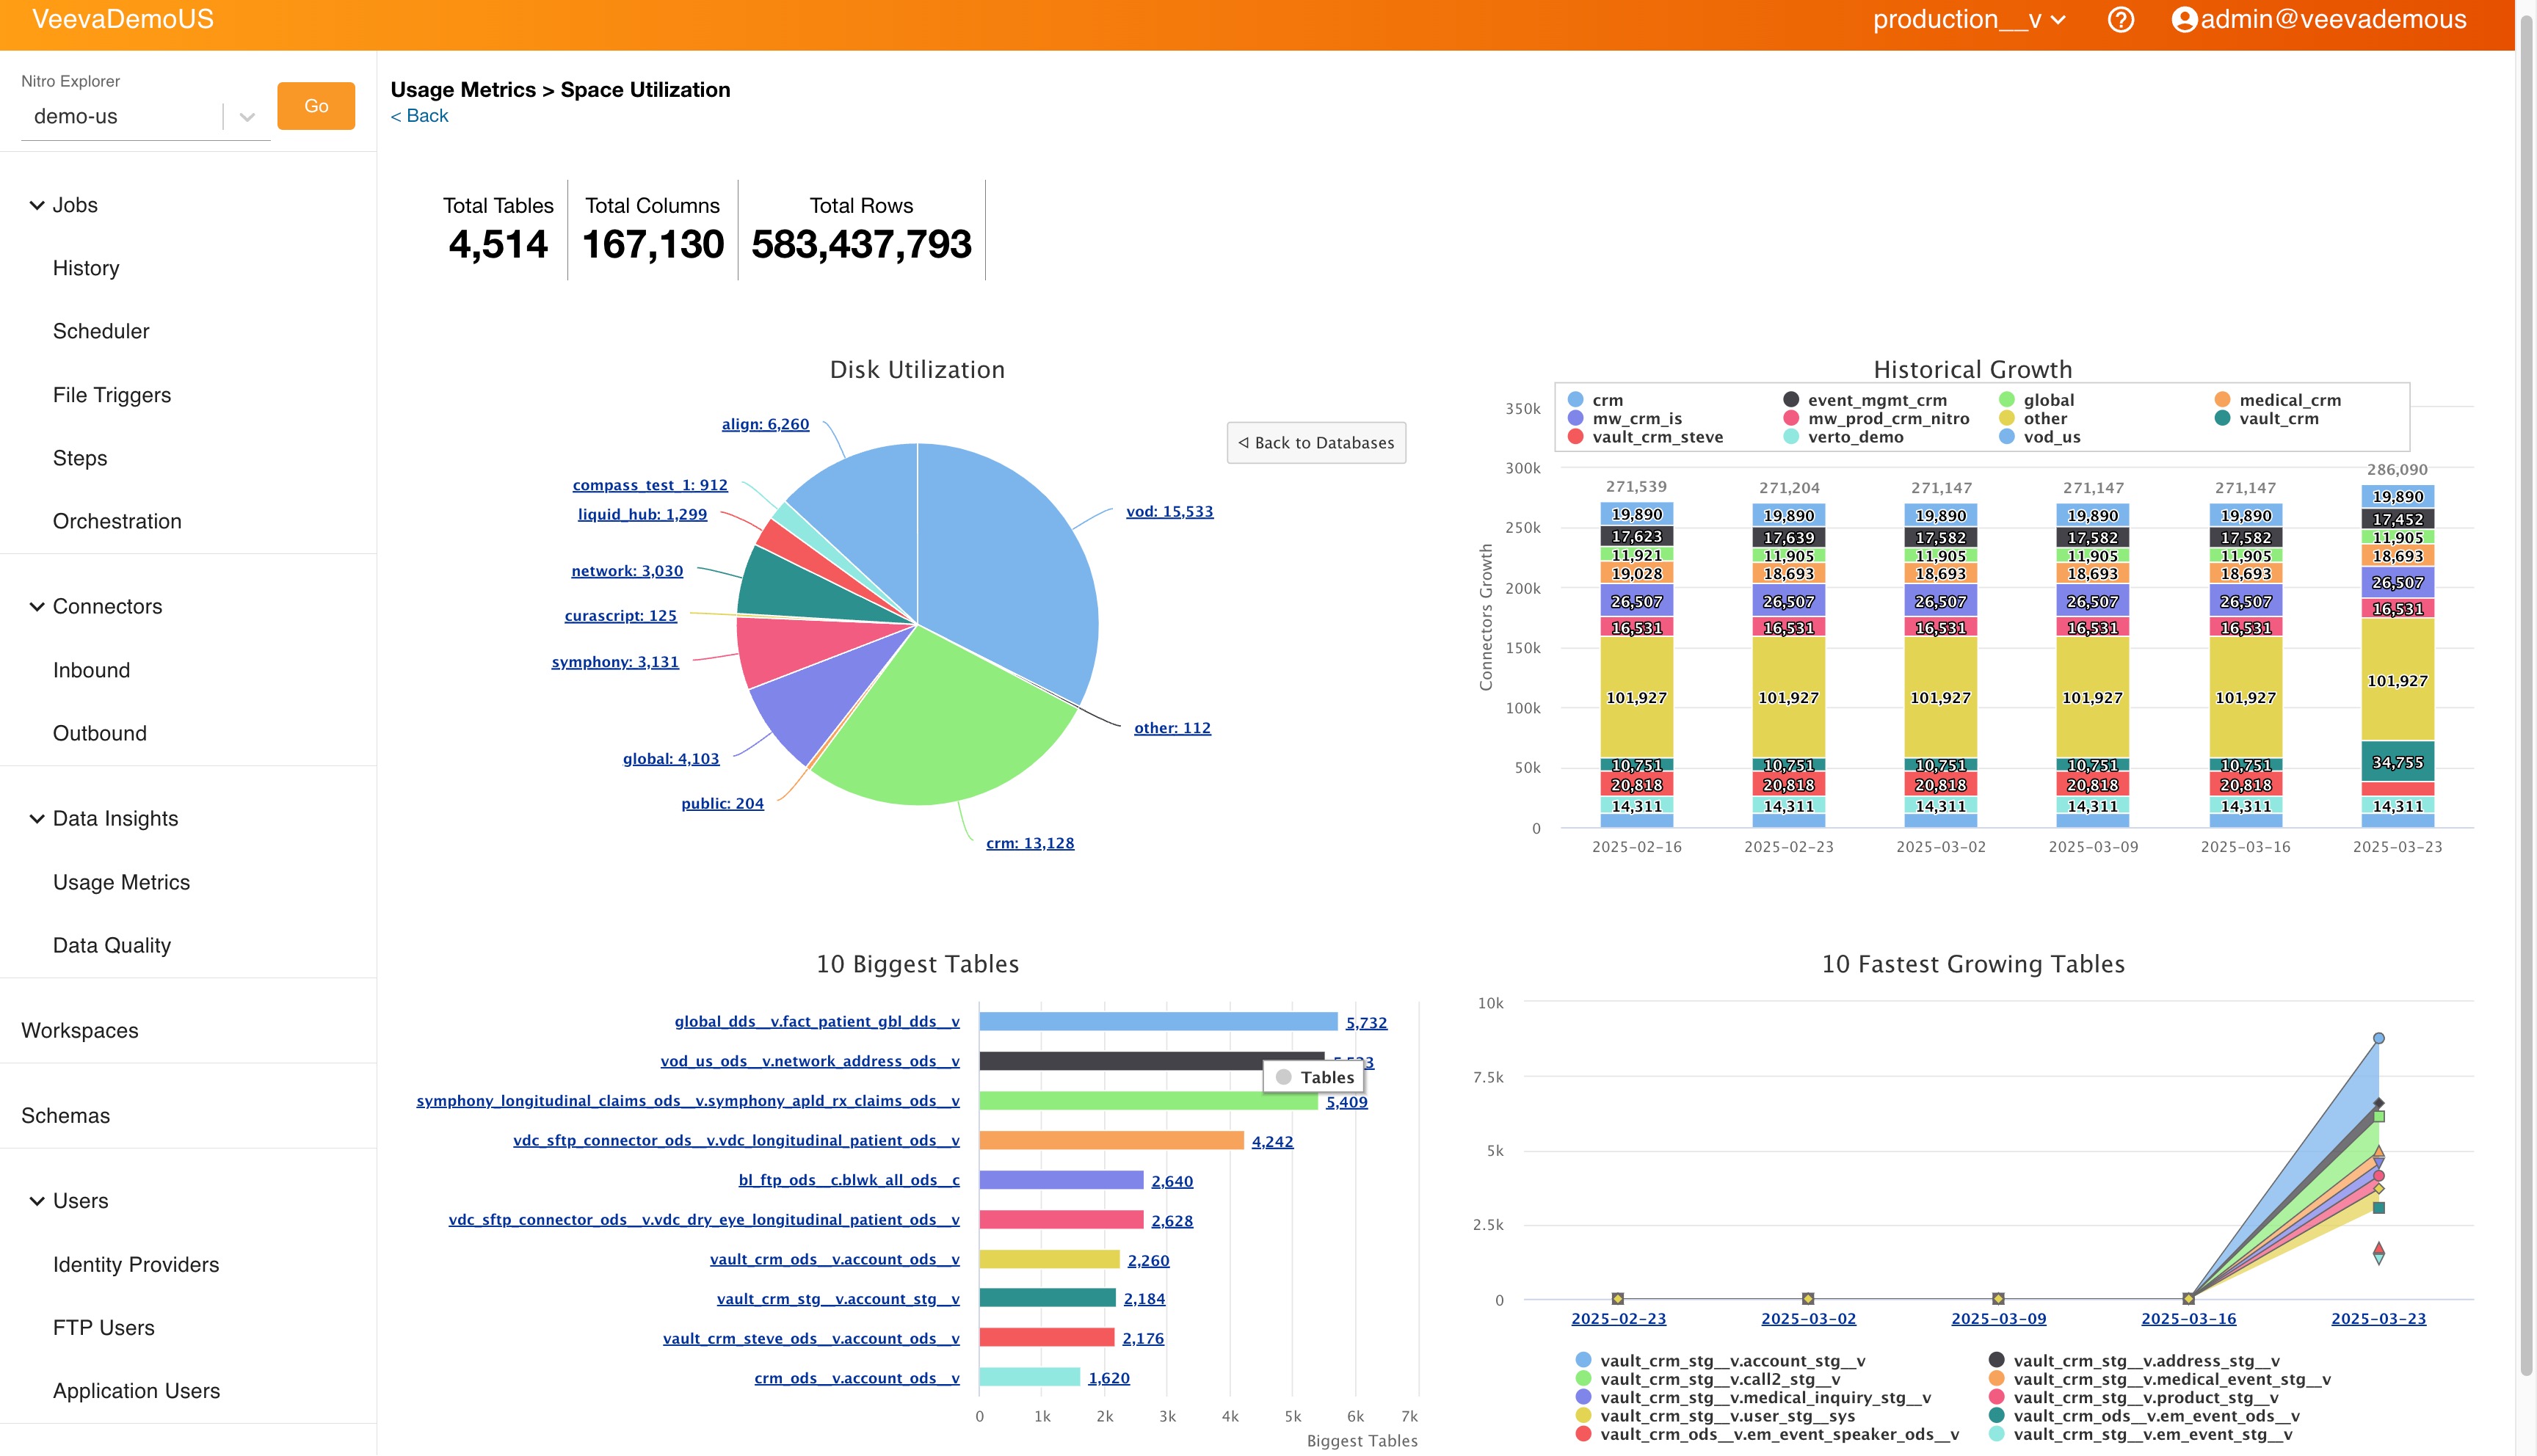Image resolution: width=2537 pixels, height=1456 pixels.
Task: Click the Back breadcrumb link
Action: tap(419, 116)
